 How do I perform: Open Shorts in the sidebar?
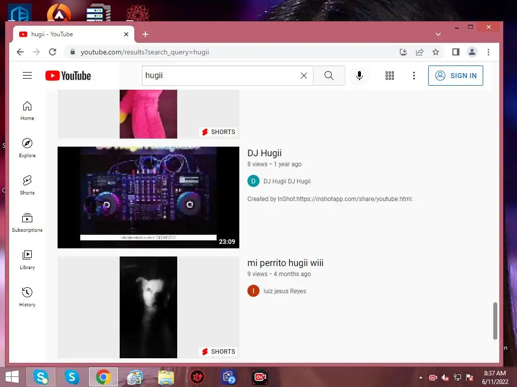pos(27,185)
